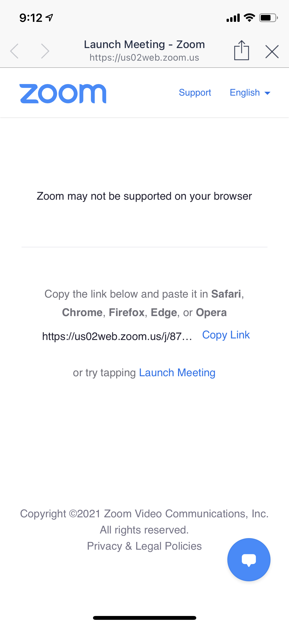Tap the battery status icon

pyautogui.click(x=268, y=18)
